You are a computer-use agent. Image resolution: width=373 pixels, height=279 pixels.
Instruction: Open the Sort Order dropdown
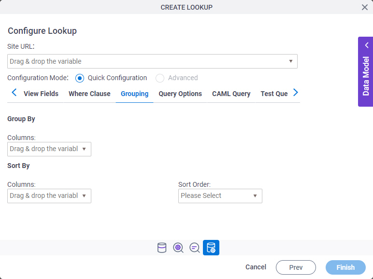tap(220, 196)
